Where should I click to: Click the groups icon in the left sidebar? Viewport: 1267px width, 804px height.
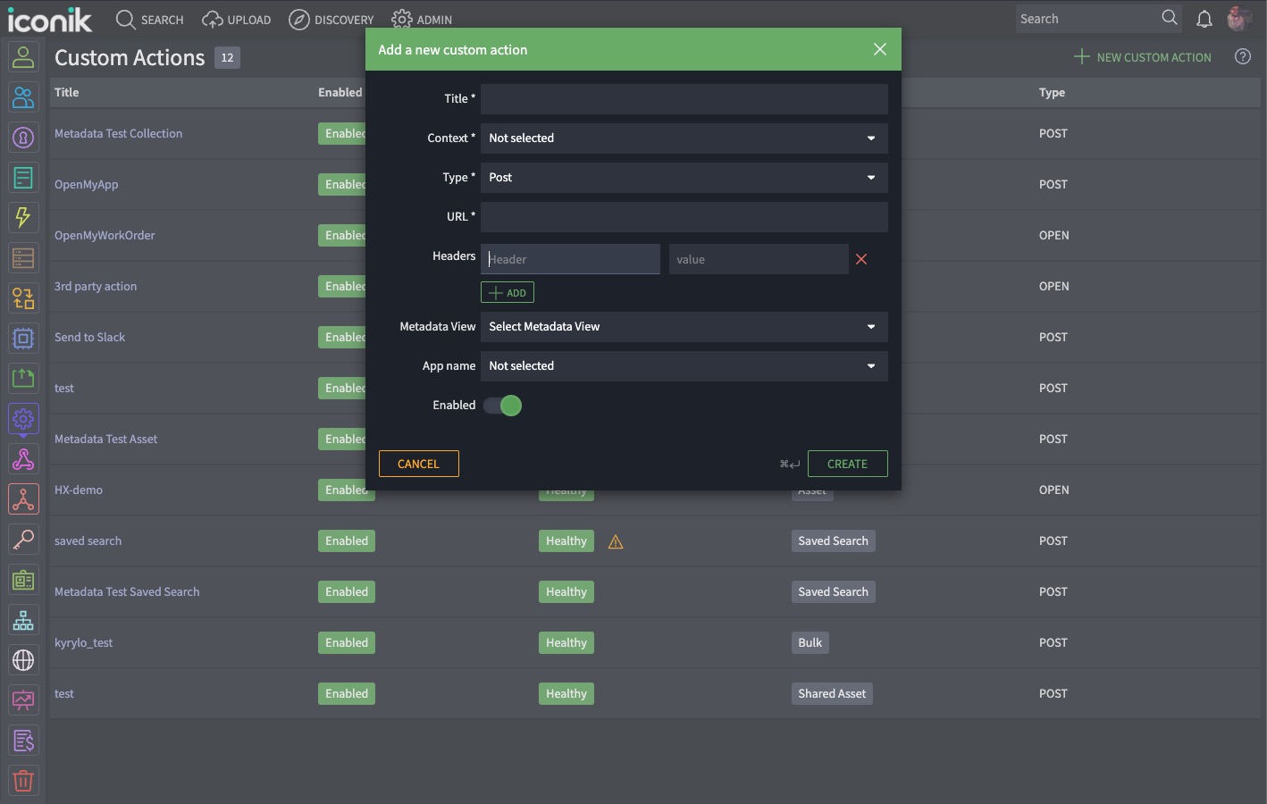click(x=23, y=97)
